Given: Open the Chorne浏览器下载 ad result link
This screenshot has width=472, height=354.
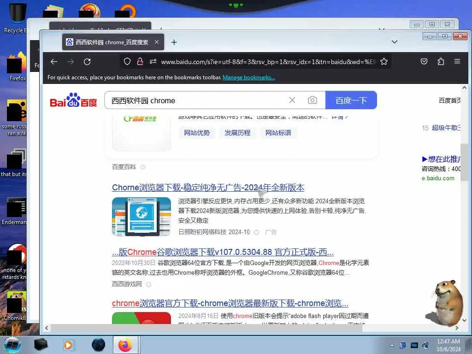Looking at the screenshot, I should (x=208, y=188).
